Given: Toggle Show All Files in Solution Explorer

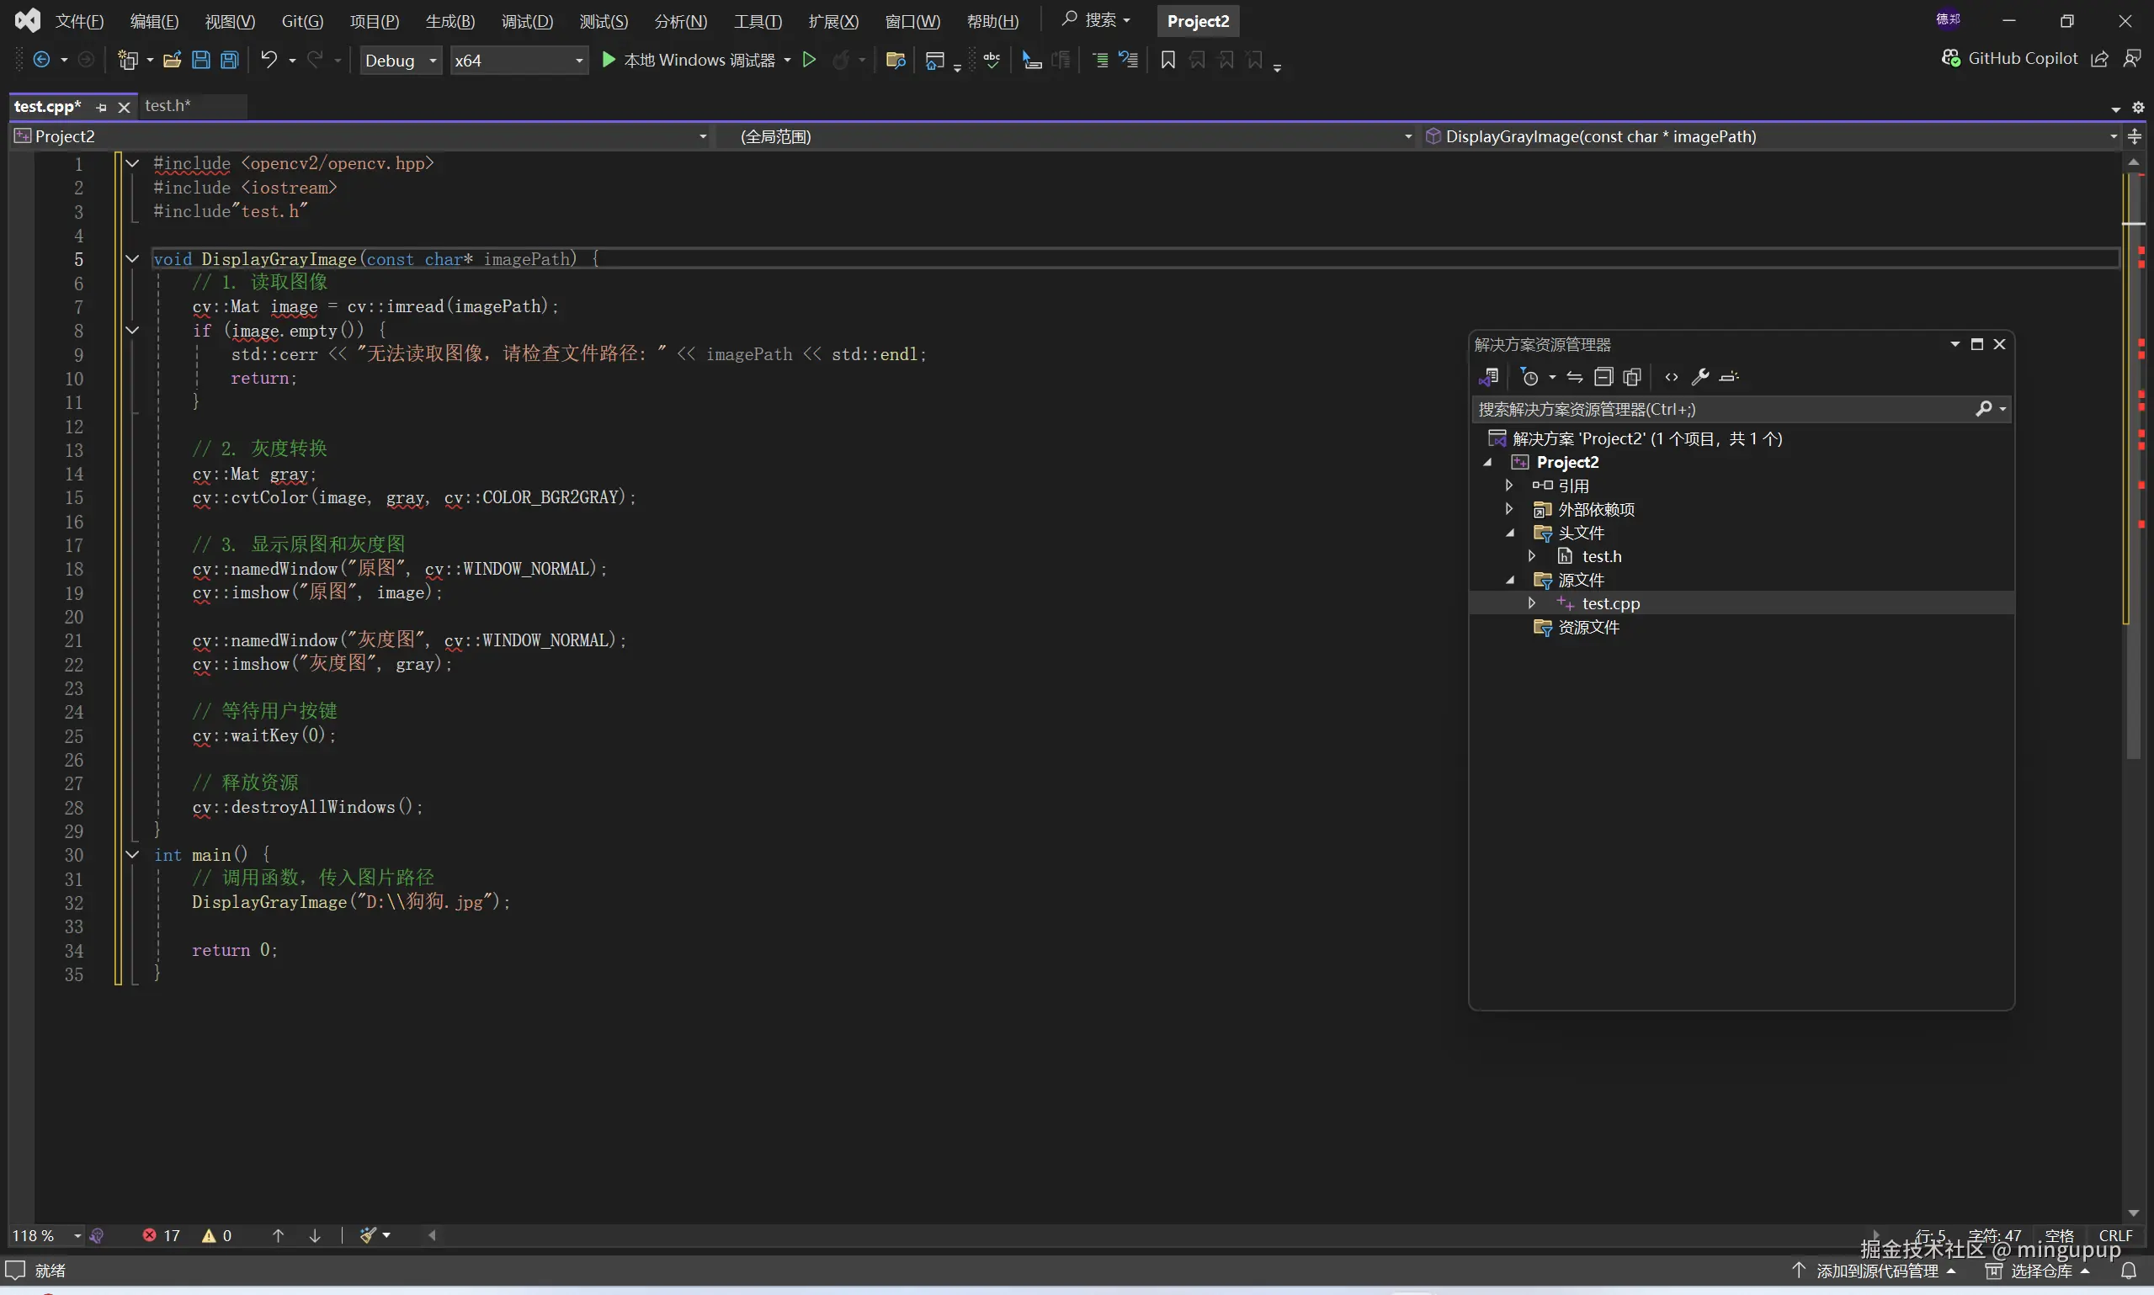Looking at the screenshot, I should click(1632, 377).
